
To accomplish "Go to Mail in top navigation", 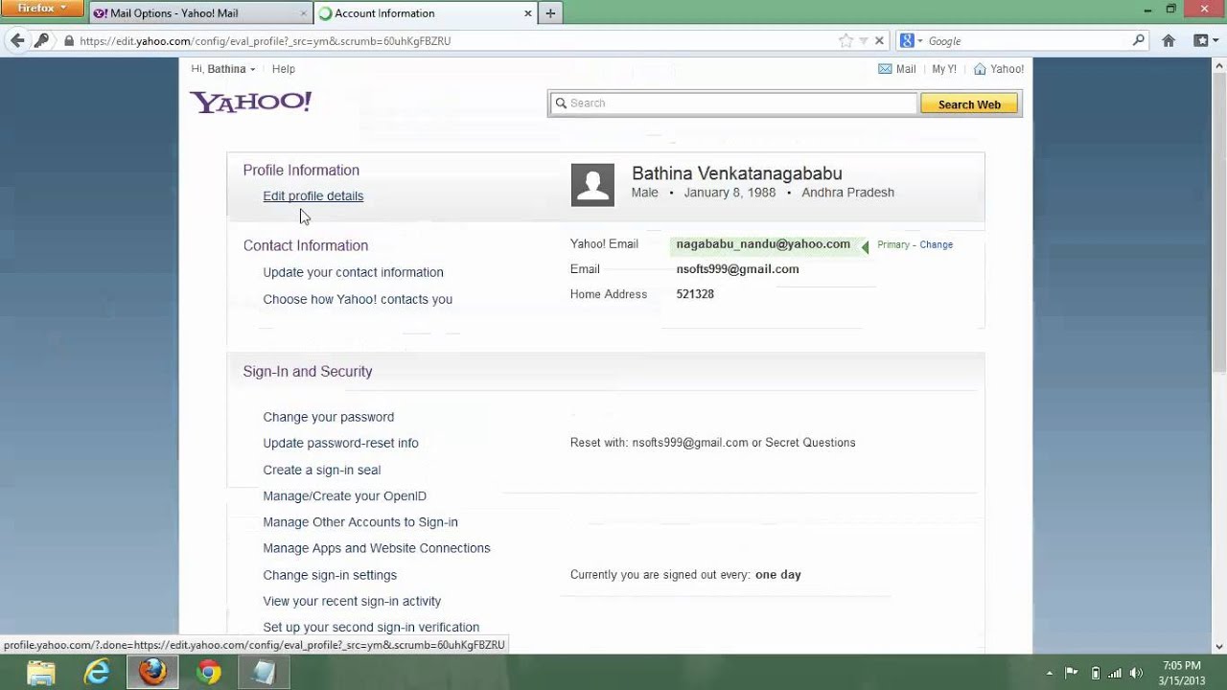I will (x=897, y=69).
